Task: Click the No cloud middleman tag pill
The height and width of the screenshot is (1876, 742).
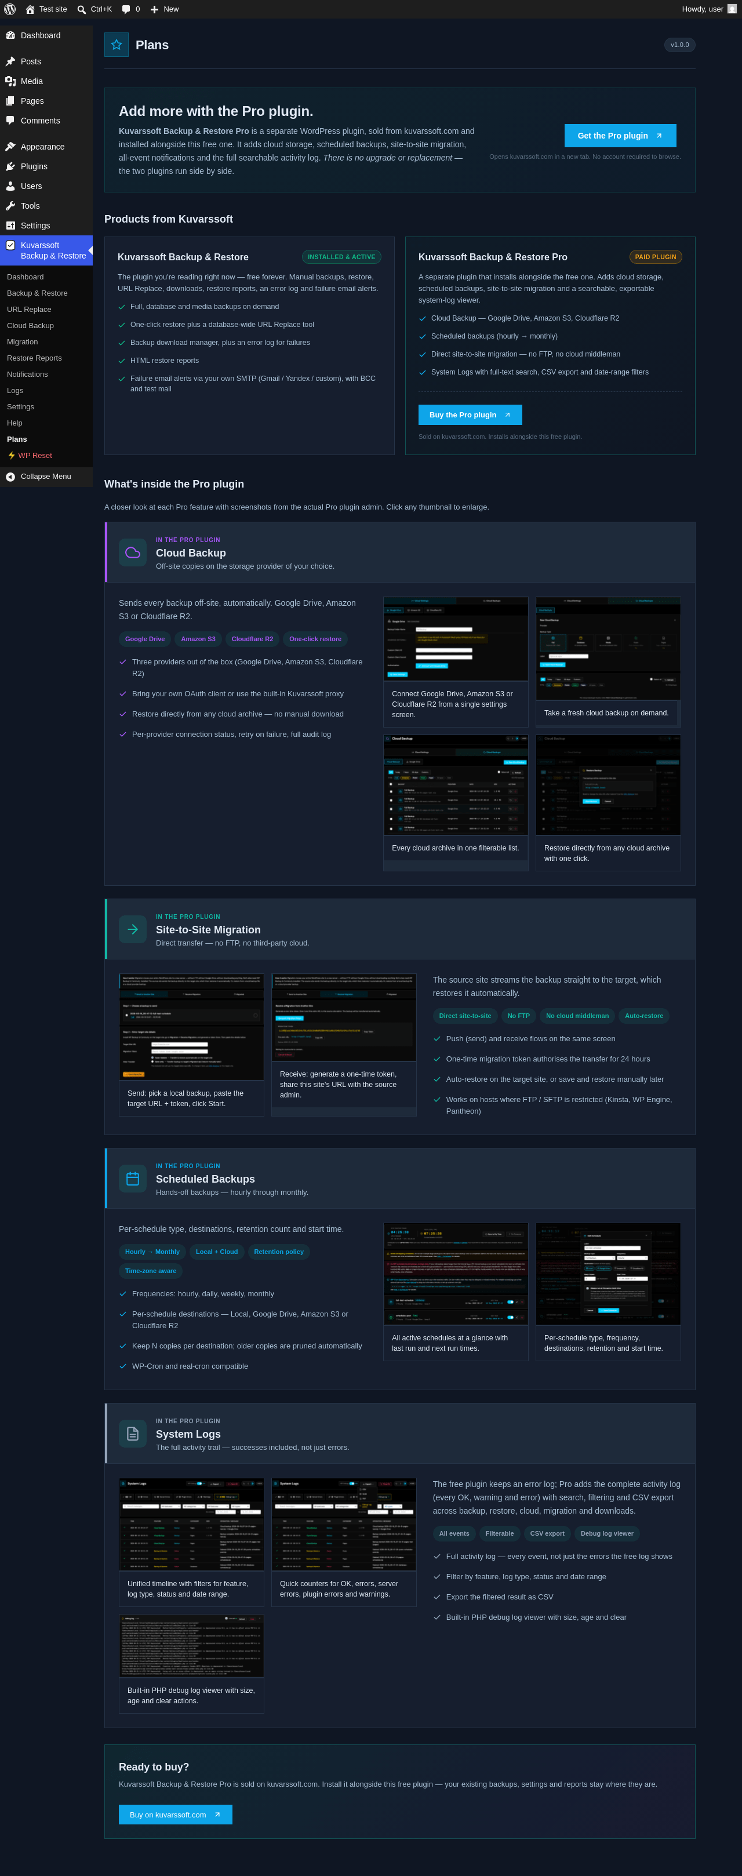Action: (x=577, y=1016)
